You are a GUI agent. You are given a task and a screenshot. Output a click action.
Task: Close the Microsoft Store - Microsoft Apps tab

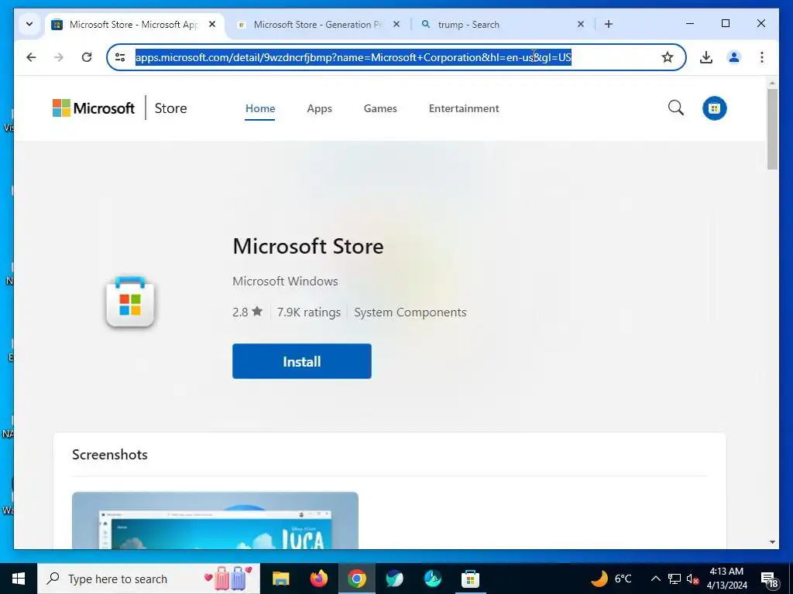pyautogui.click(x=212, y=24)
